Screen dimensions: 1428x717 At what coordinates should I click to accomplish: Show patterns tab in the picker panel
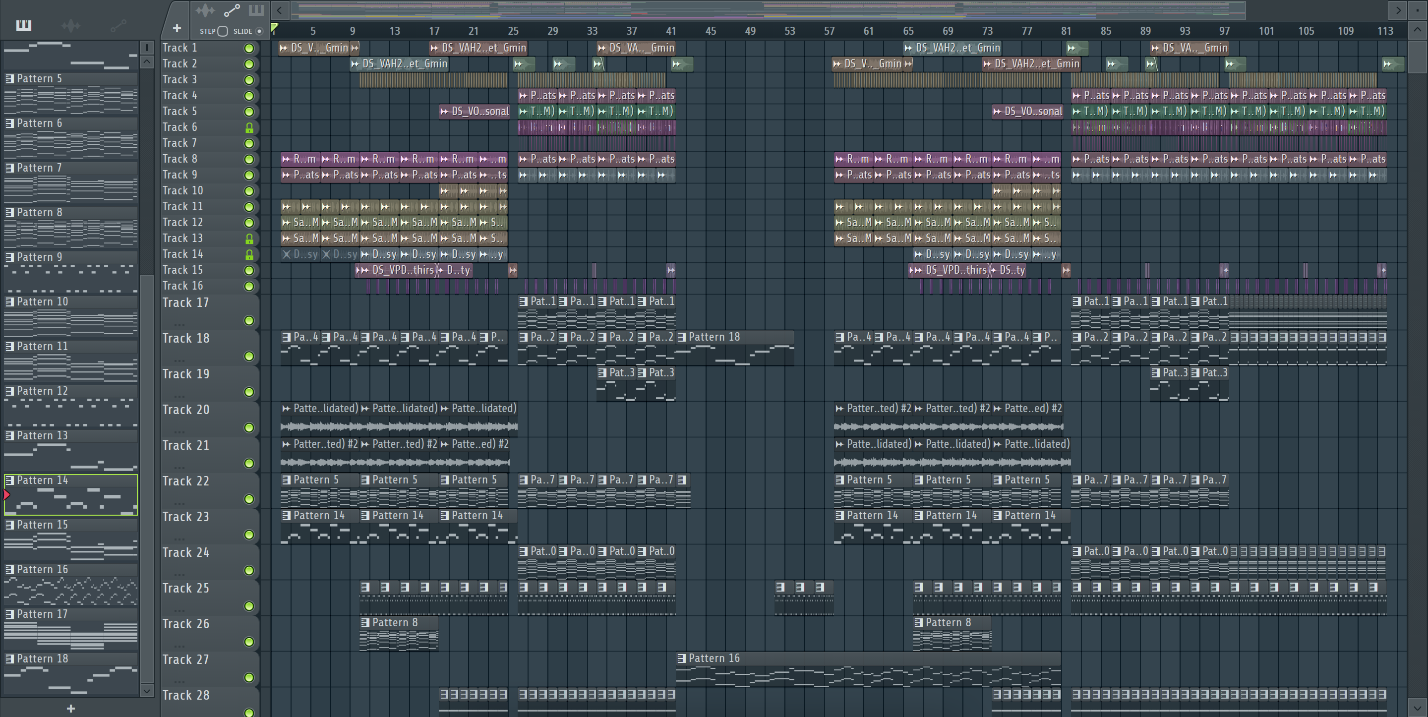(23, 25)
